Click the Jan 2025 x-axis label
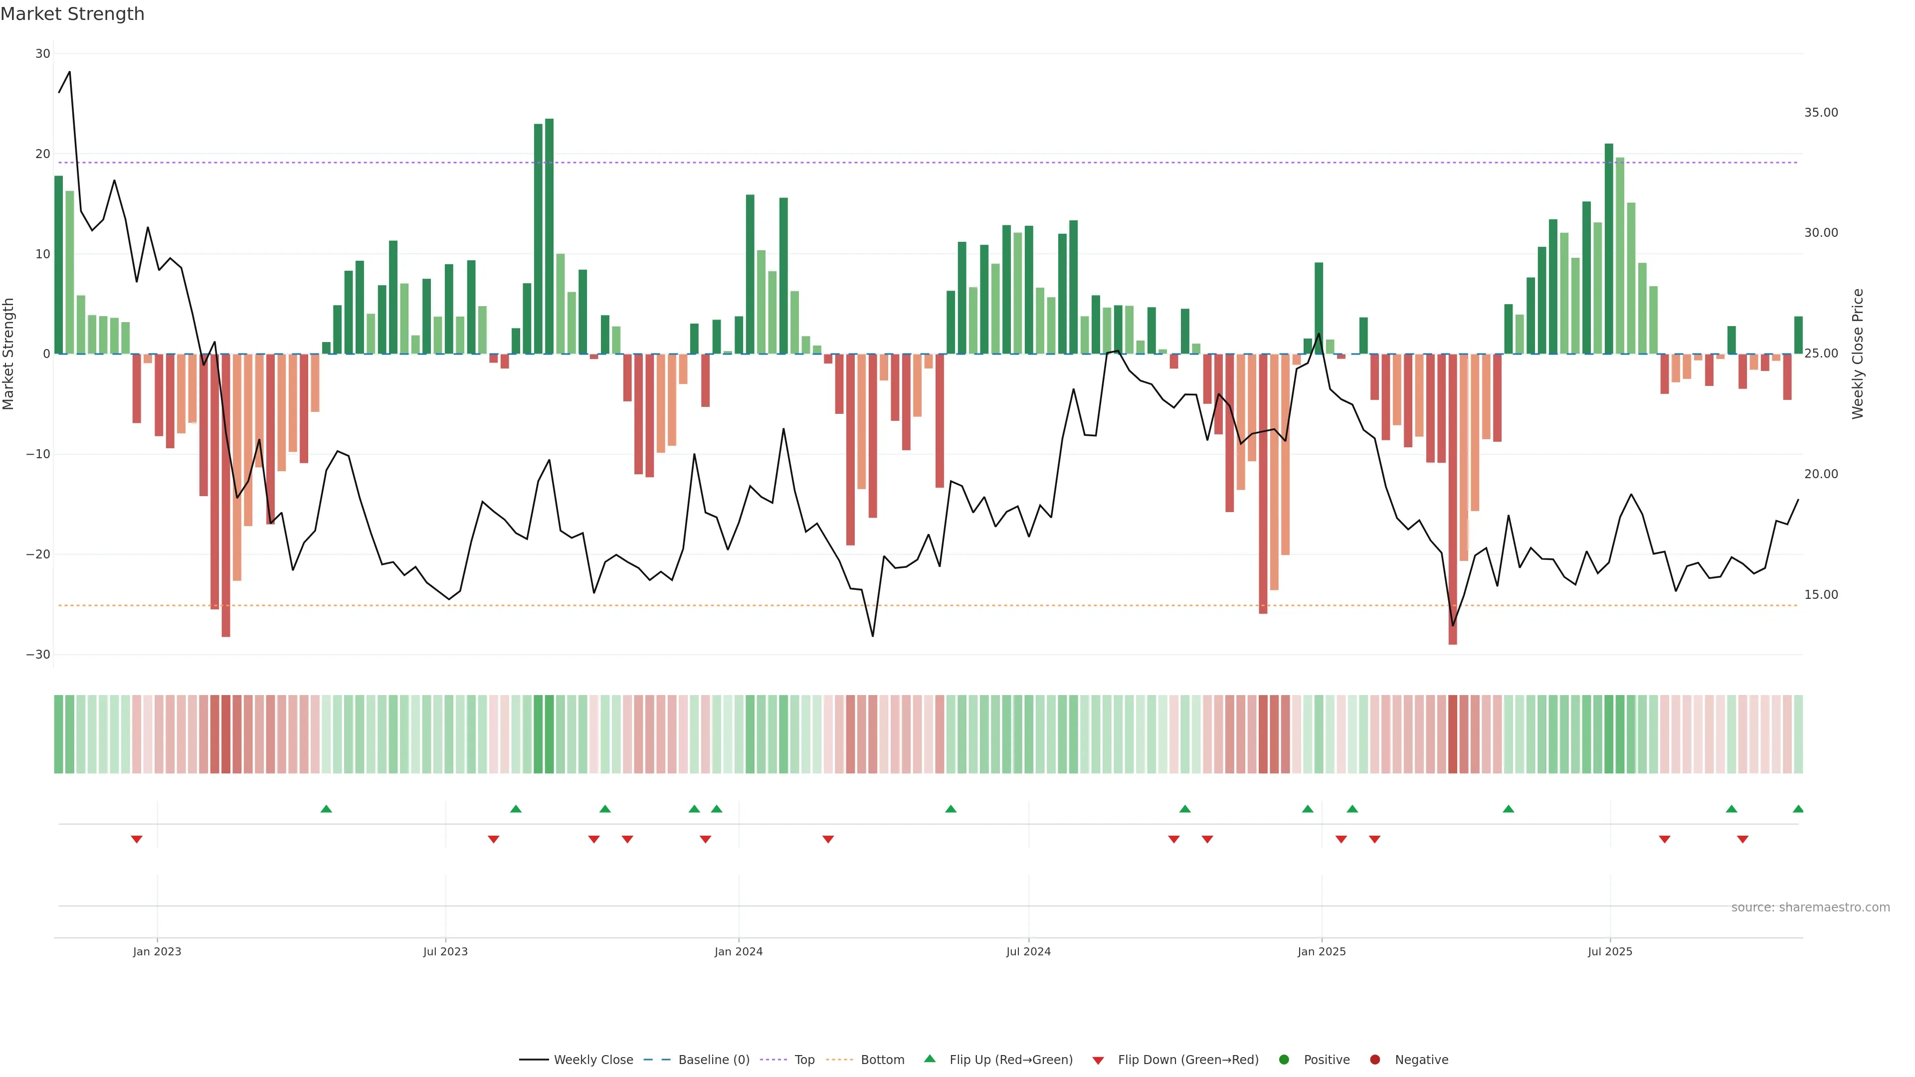 point(1321,951)
